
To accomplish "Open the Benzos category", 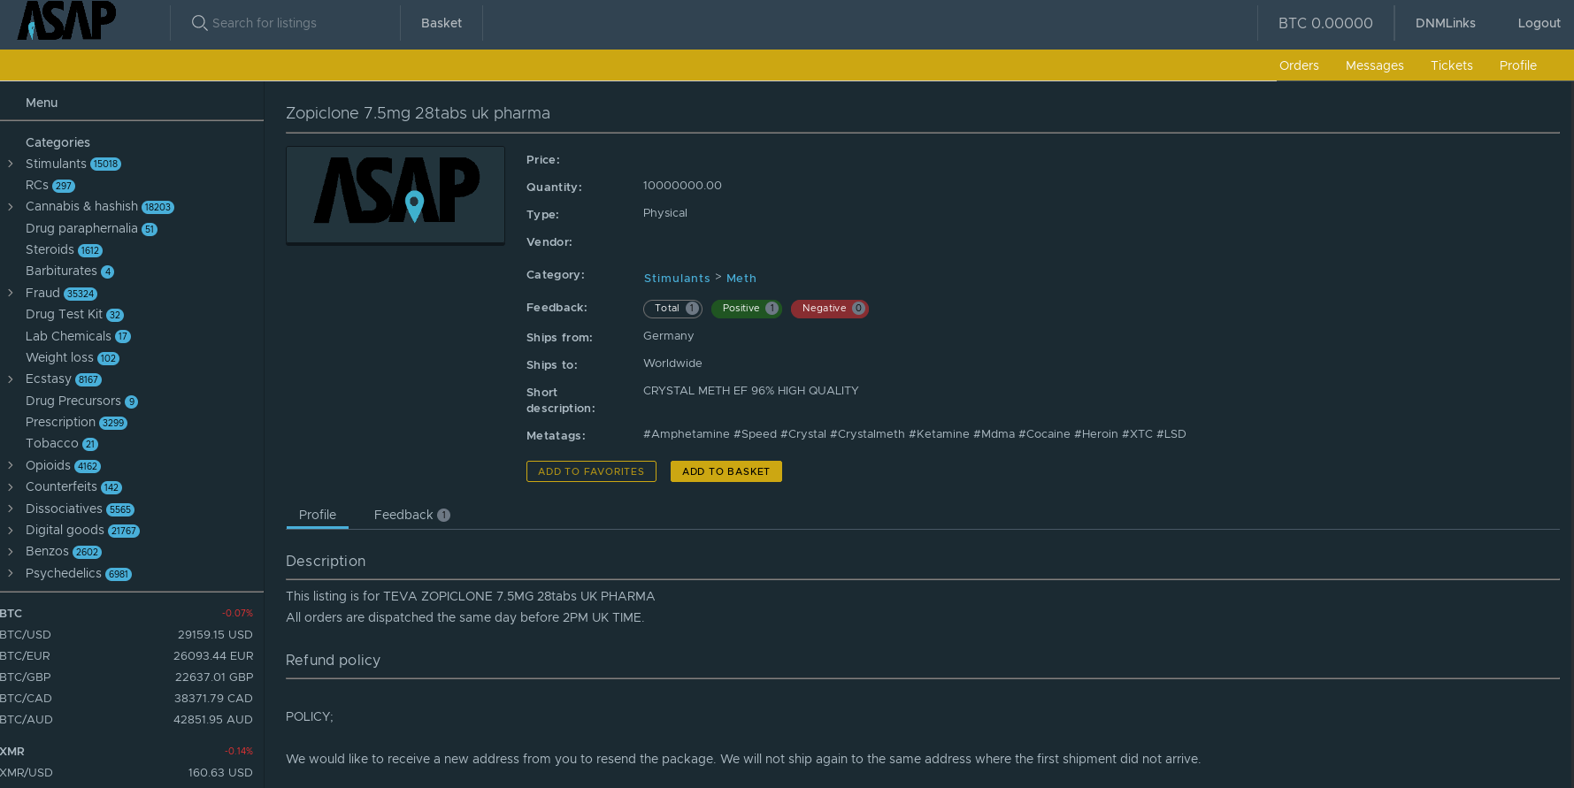I will pyautogui.click(x=47, y=551).
